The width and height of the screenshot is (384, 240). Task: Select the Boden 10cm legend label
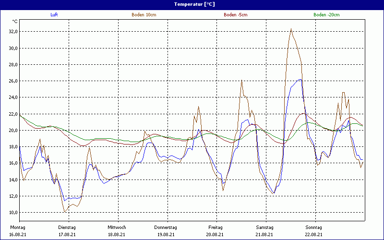click(144, 15)
